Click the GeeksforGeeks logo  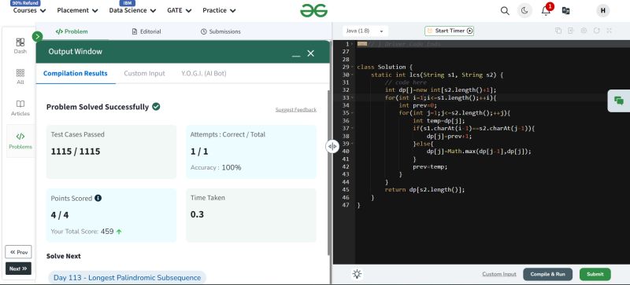click(x=313, y=10)
